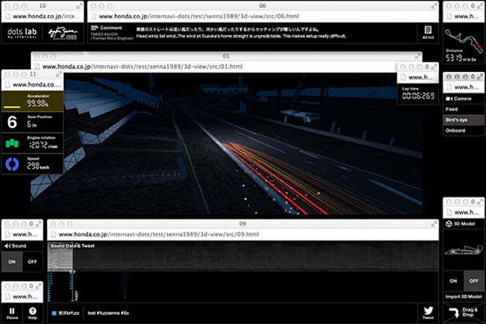Image resolution: width=486 pixels, height=324 pixels.
Task: Click the Lap time value 00:06:269
Action: click(x=418, y=96)
